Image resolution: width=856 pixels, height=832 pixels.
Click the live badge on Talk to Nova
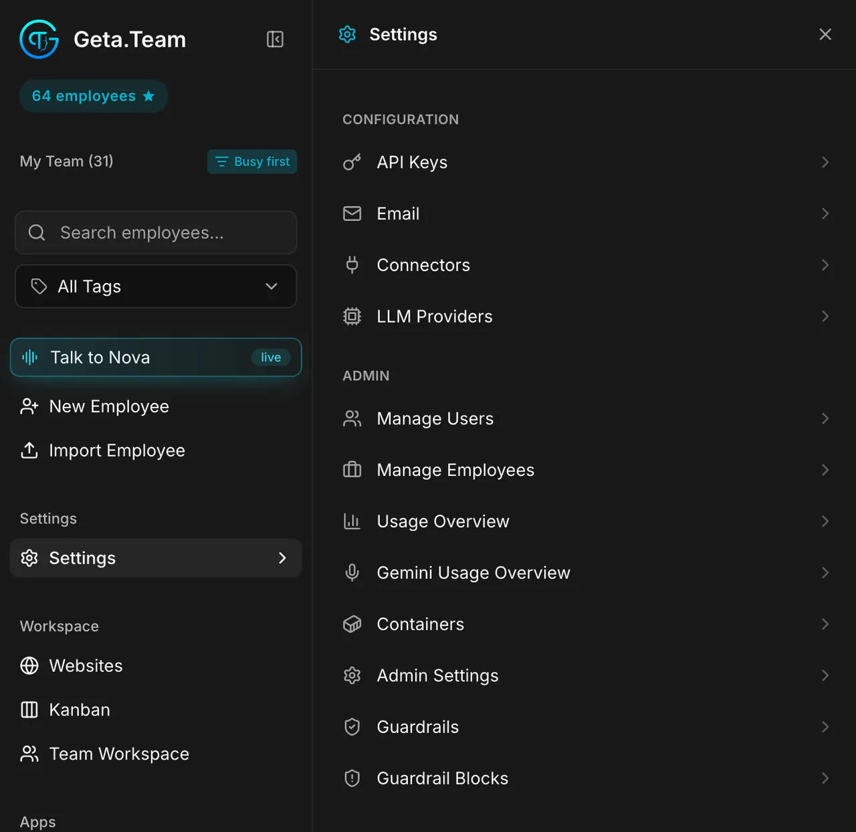tap(271, 357)
